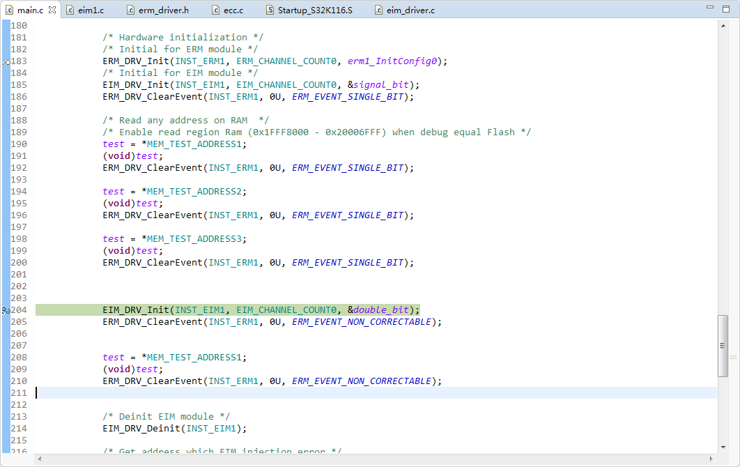Click the horizontal scrollbar right arrow

[713, 459]
